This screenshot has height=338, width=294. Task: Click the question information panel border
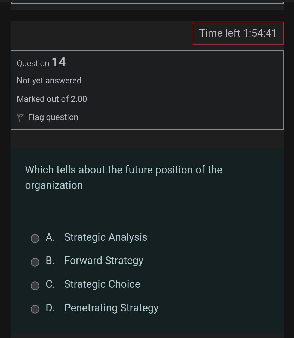[147, 50]
